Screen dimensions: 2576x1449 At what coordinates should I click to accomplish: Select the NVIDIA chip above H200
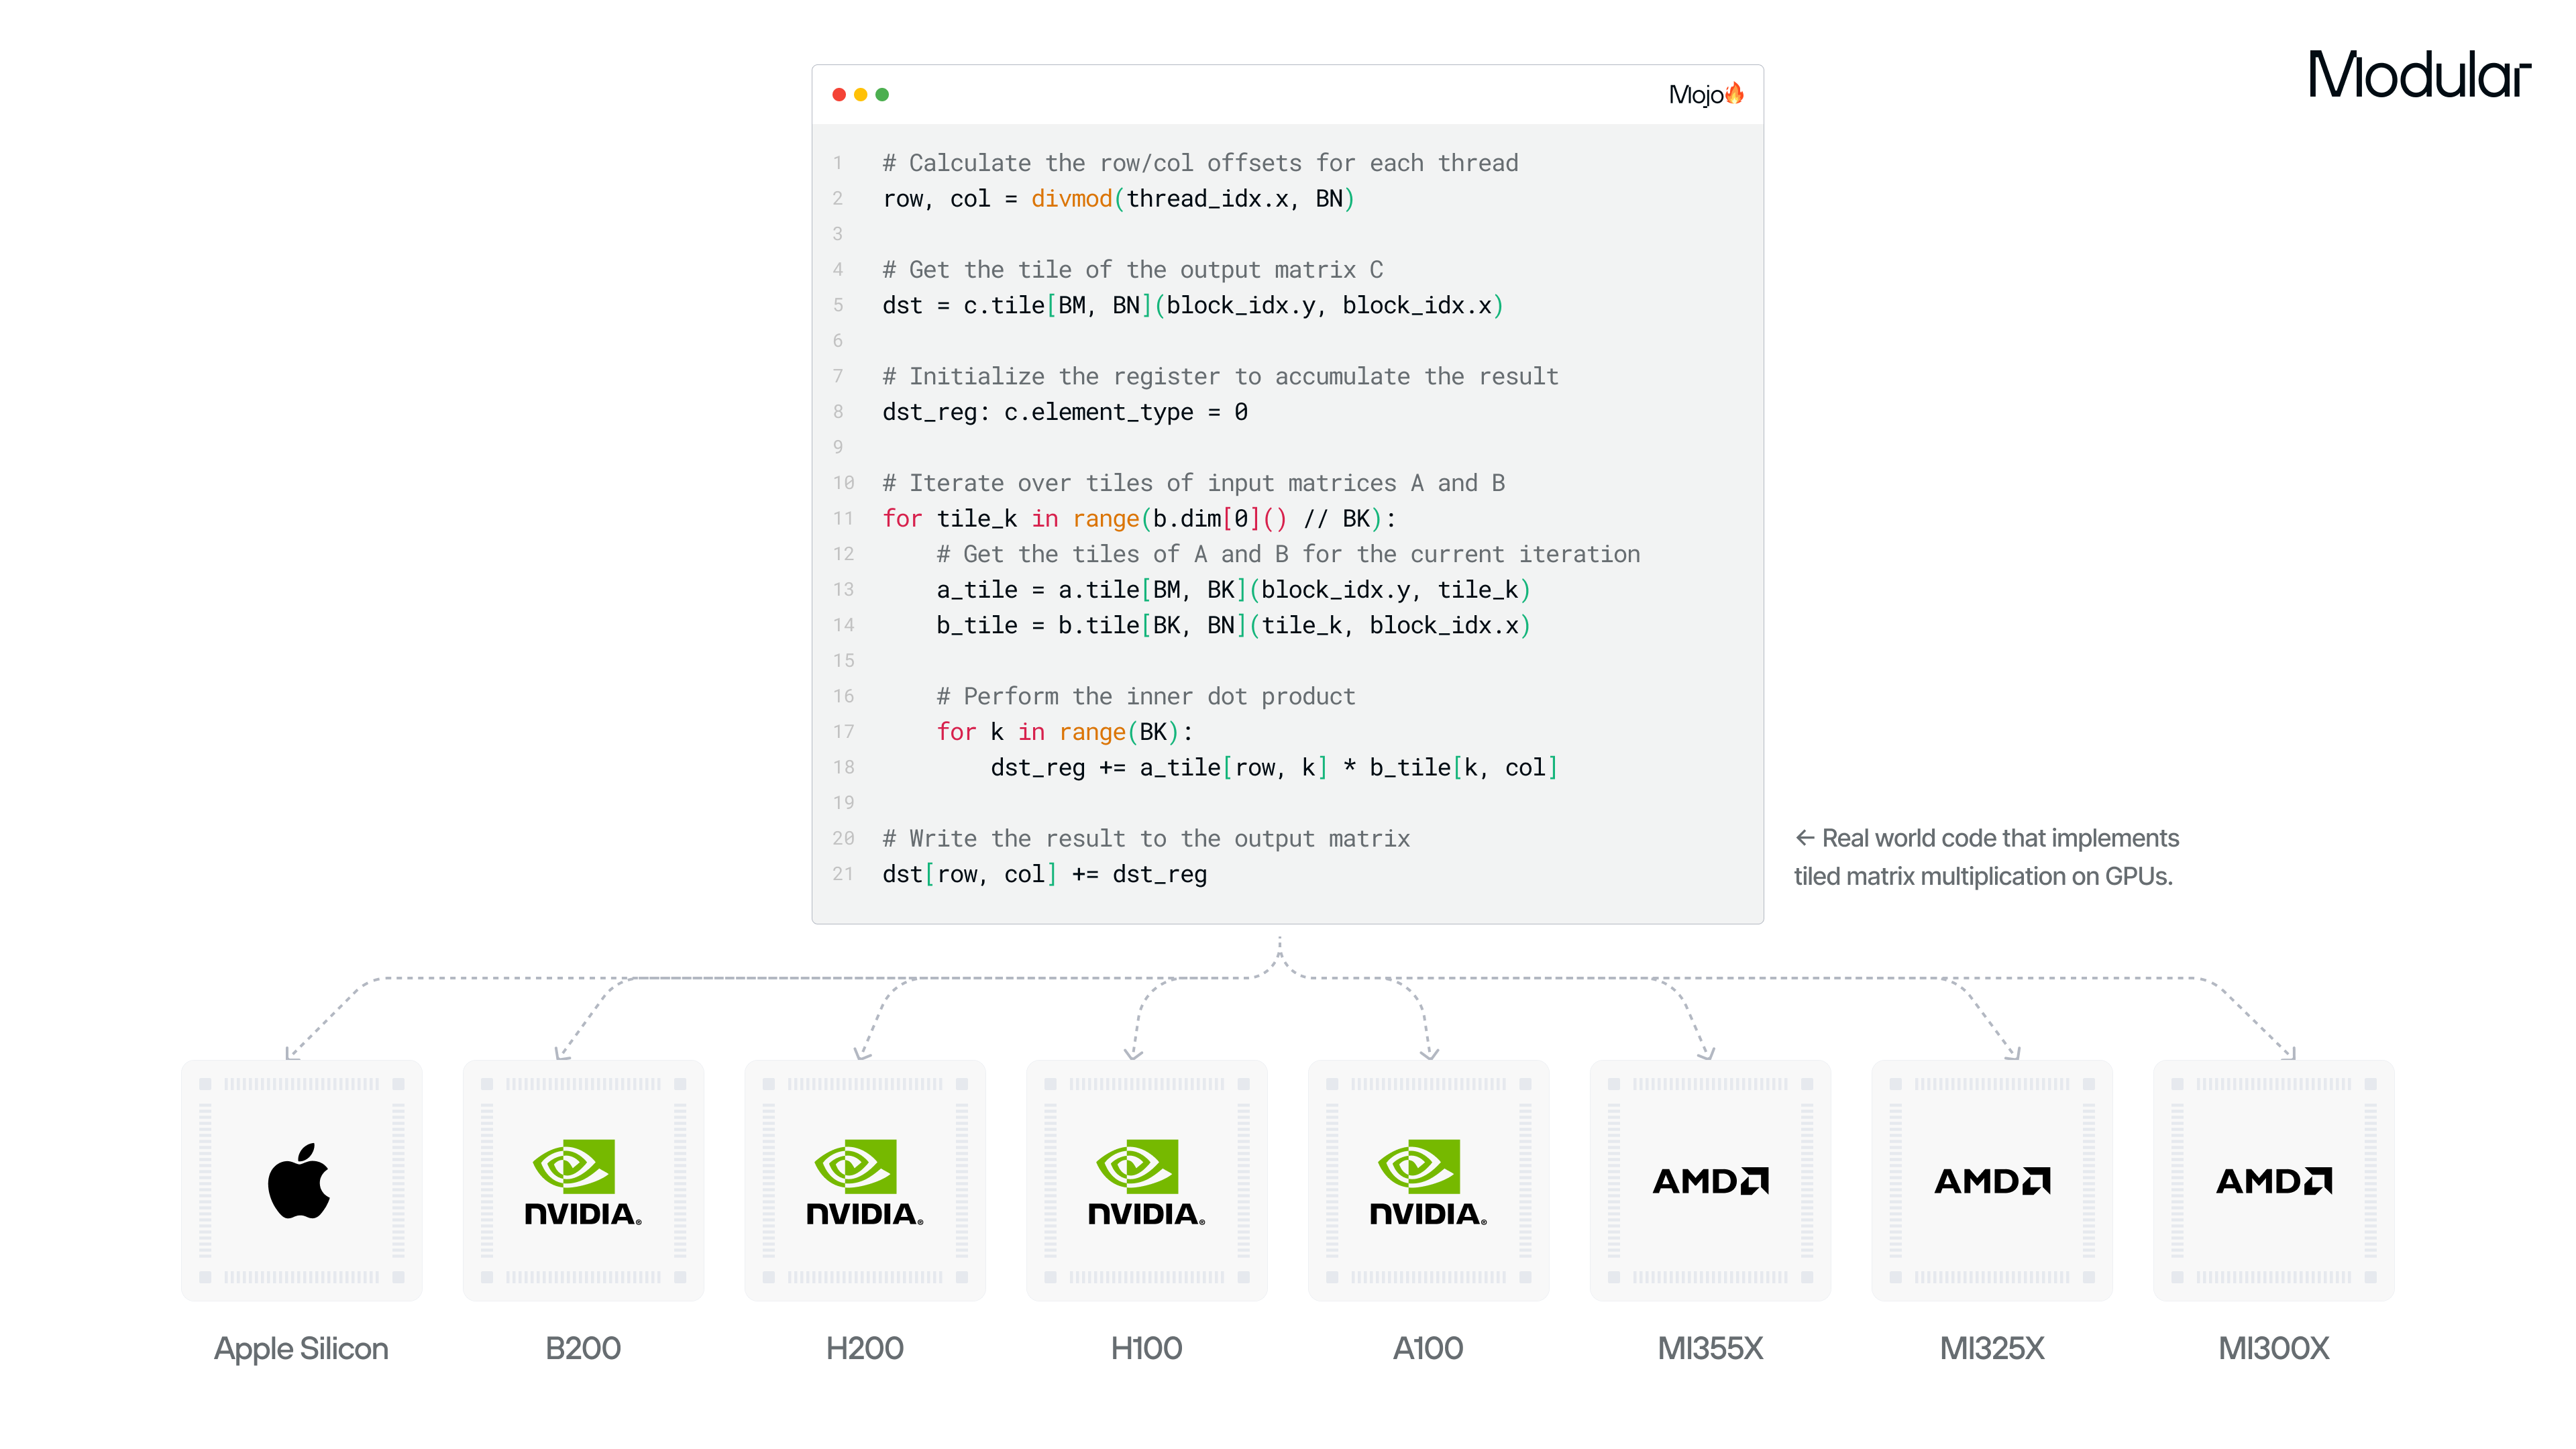(x=865, y=1180)
